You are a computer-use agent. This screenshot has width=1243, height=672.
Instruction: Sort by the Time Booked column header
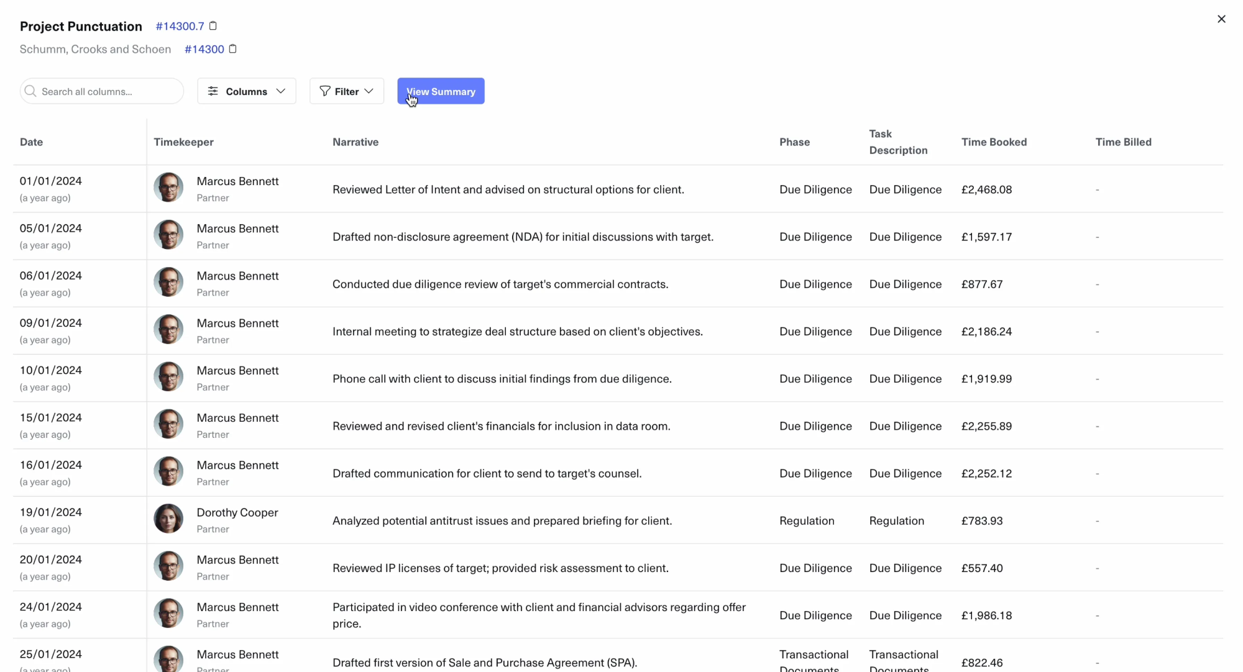tap(994, 142)
